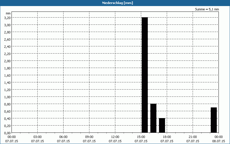Click the 0,40 y-axis value
Image resolution: width=230 pixels, height=144 pixels.
coord(7,118)
